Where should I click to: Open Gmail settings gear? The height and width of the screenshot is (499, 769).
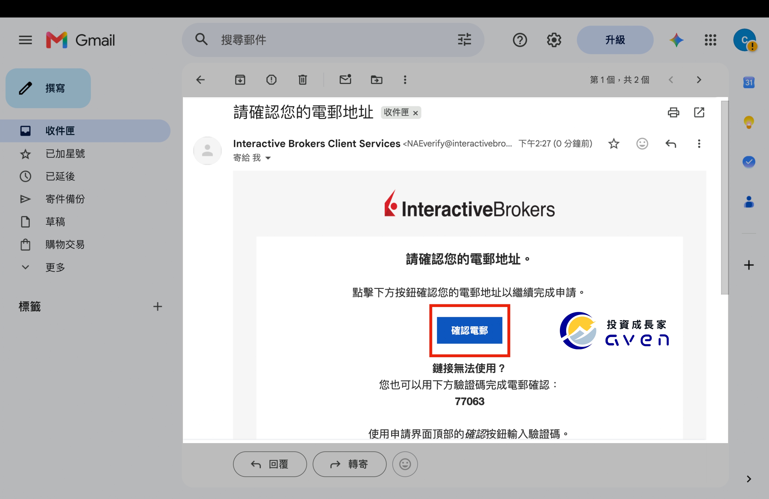coord(554,40)
